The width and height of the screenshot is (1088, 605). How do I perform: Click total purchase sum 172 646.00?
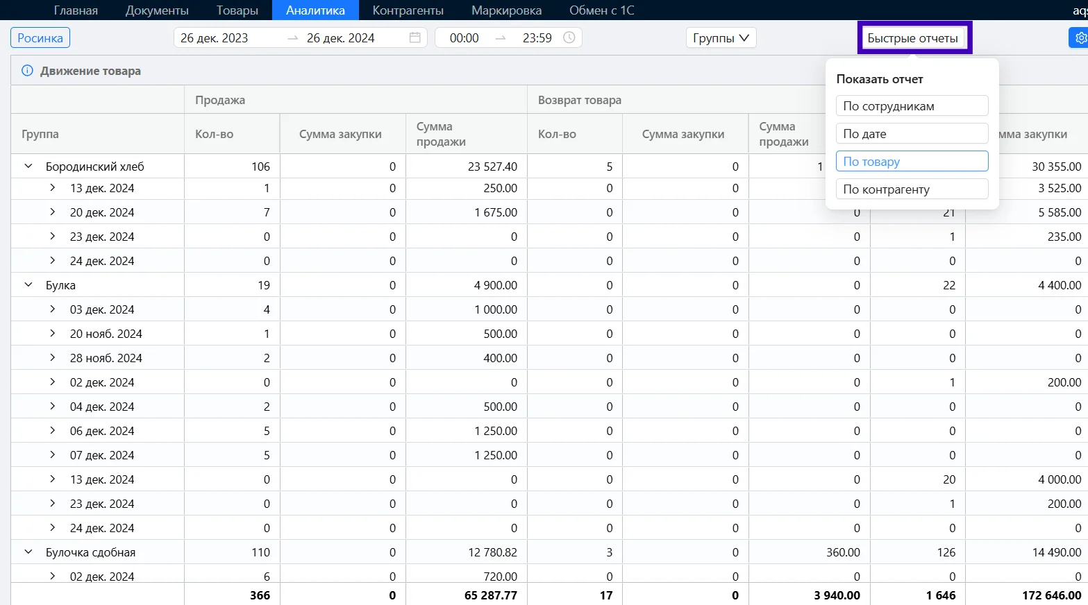pyautogui.click(x=1052, y=595)
